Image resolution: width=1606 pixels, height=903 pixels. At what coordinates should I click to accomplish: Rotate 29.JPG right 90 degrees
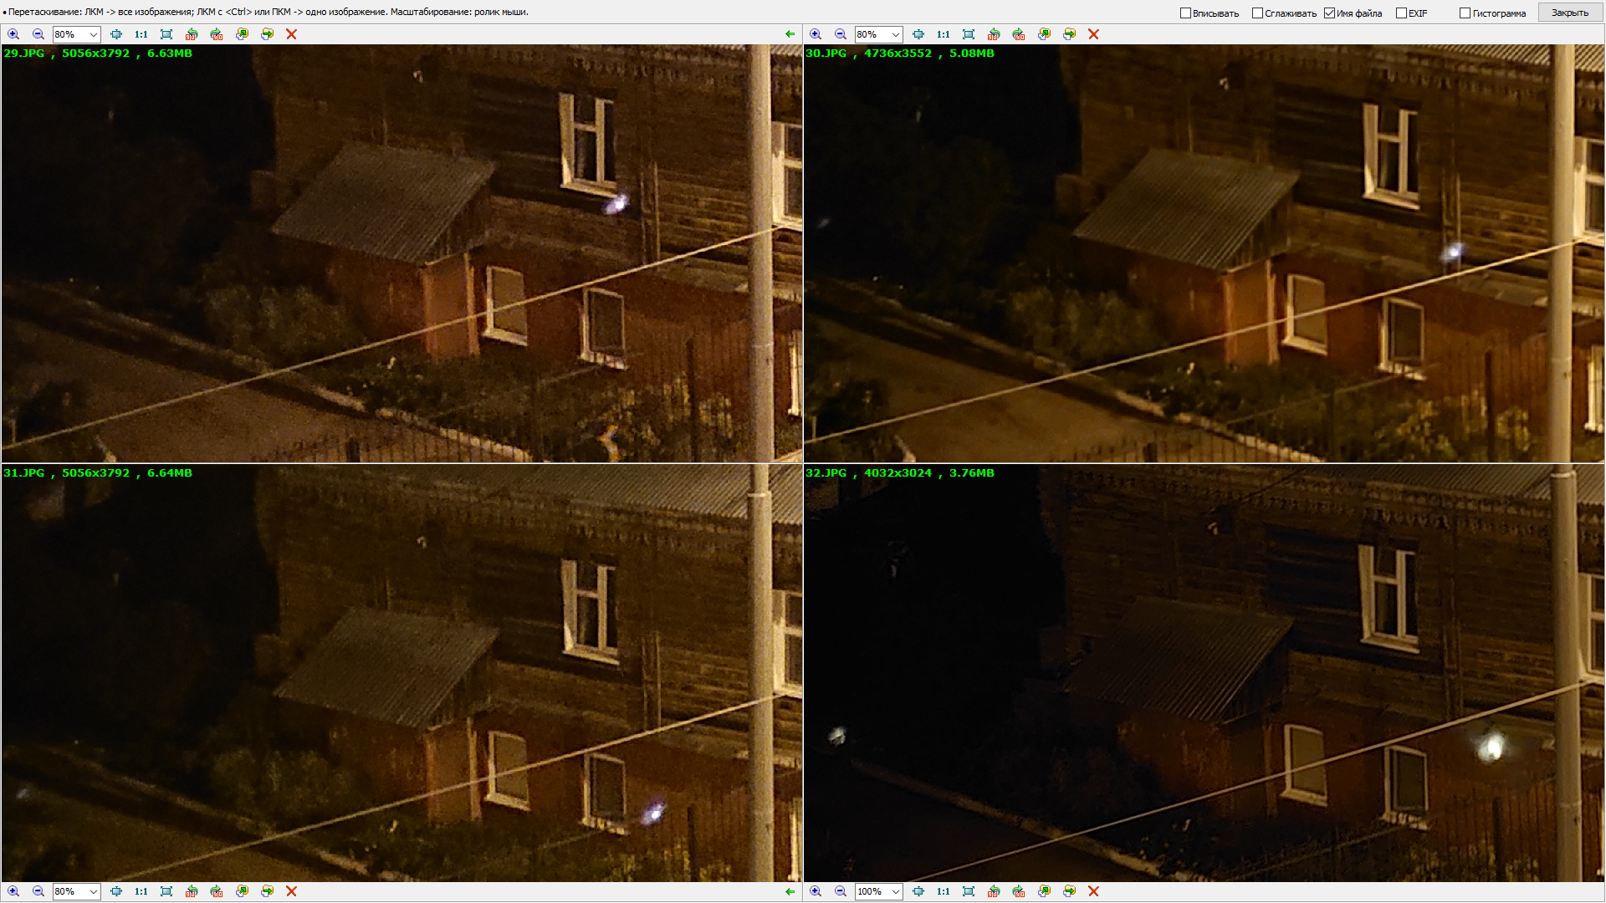(217, 34)
